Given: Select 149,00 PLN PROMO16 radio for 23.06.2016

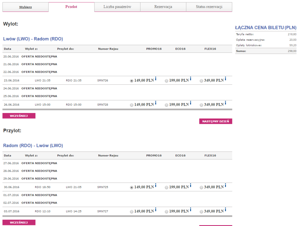Looking at the screenshot, I should pos(132,81).
